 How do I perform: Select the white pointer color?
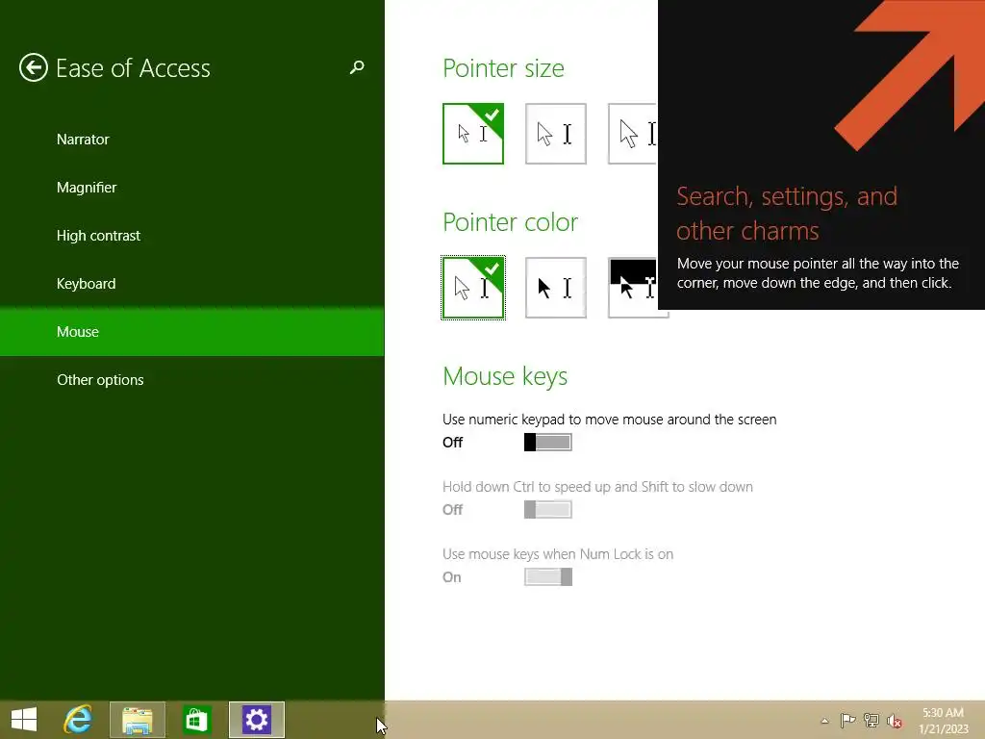pos(473,288)
